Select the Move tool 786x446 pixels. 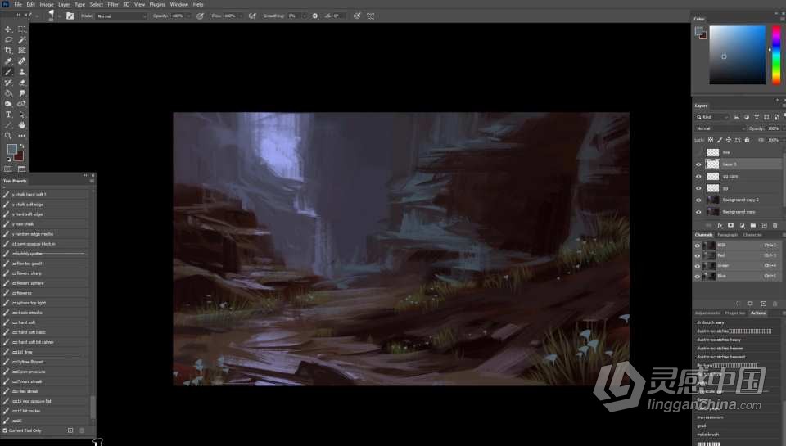(8, 29)
